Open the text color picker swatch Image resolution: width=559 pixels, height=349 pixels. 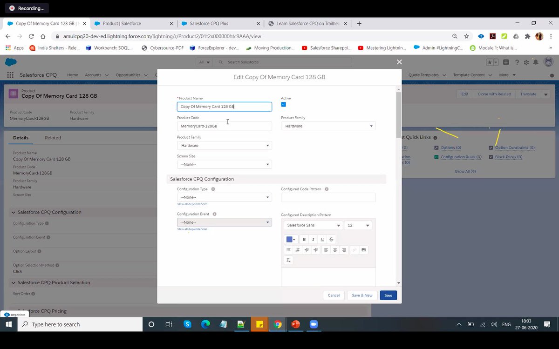click(291, 239)
